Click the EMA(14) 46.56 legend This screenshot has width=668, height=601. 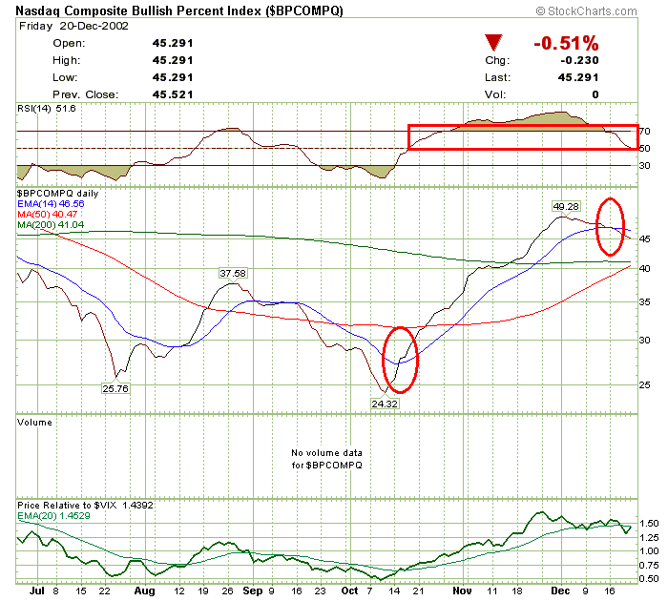point(51,203)
